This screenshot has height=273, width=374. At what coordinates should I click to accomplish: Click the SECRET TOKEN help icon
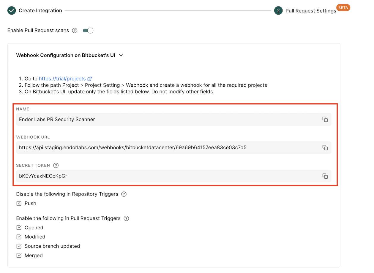(56, 166)
